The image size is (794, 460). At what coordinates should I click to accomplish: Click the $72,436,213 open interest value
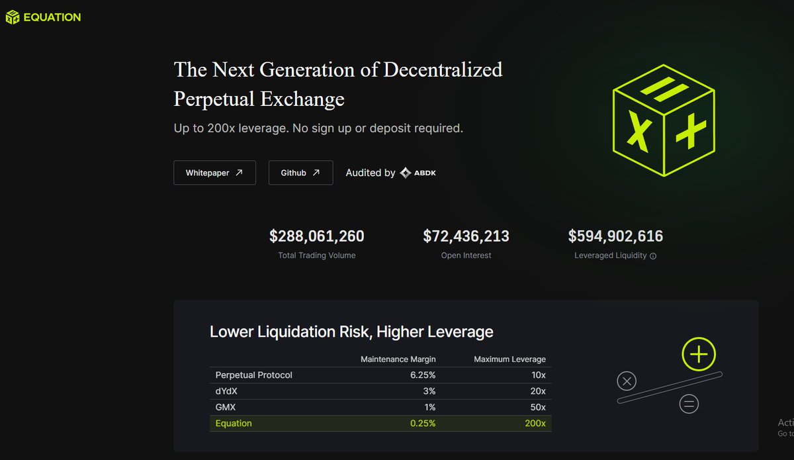(x=466, y=236)
